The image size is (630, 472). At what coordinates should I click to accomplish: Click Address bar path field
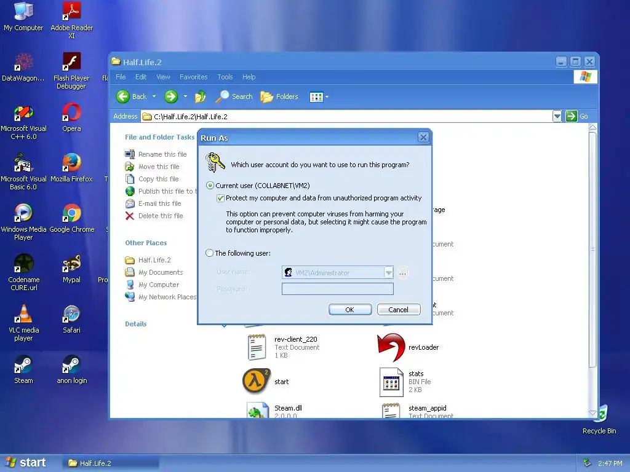pyautogui.click(x=346, y=116)
